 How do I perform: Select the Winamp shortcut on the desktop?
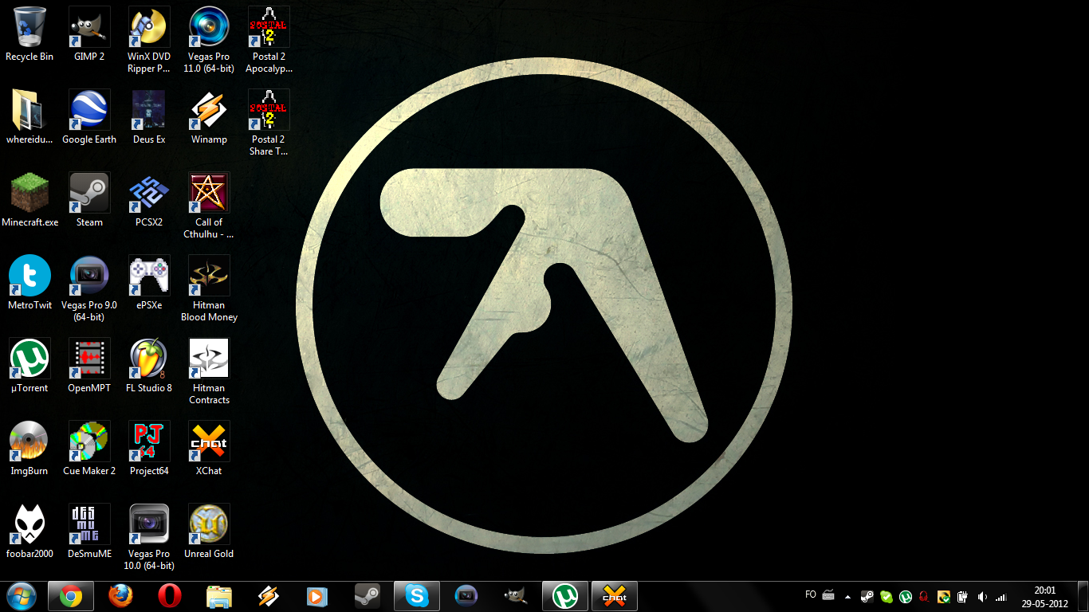(x=209, y=118)
